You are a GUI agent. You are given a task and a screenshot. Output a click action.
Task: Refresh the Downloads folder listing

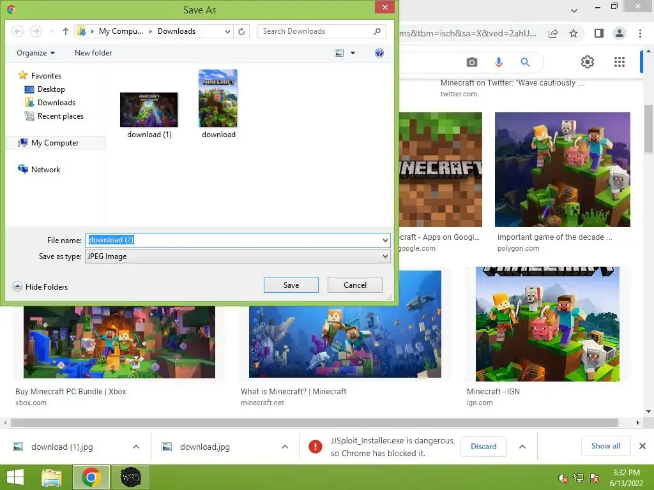(x=241, y=31)
